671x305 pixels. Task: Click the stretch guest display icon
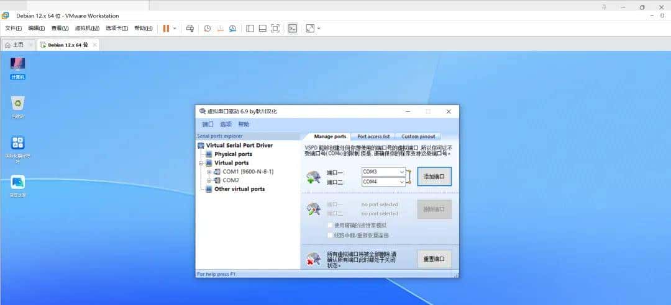click(310, 29)
